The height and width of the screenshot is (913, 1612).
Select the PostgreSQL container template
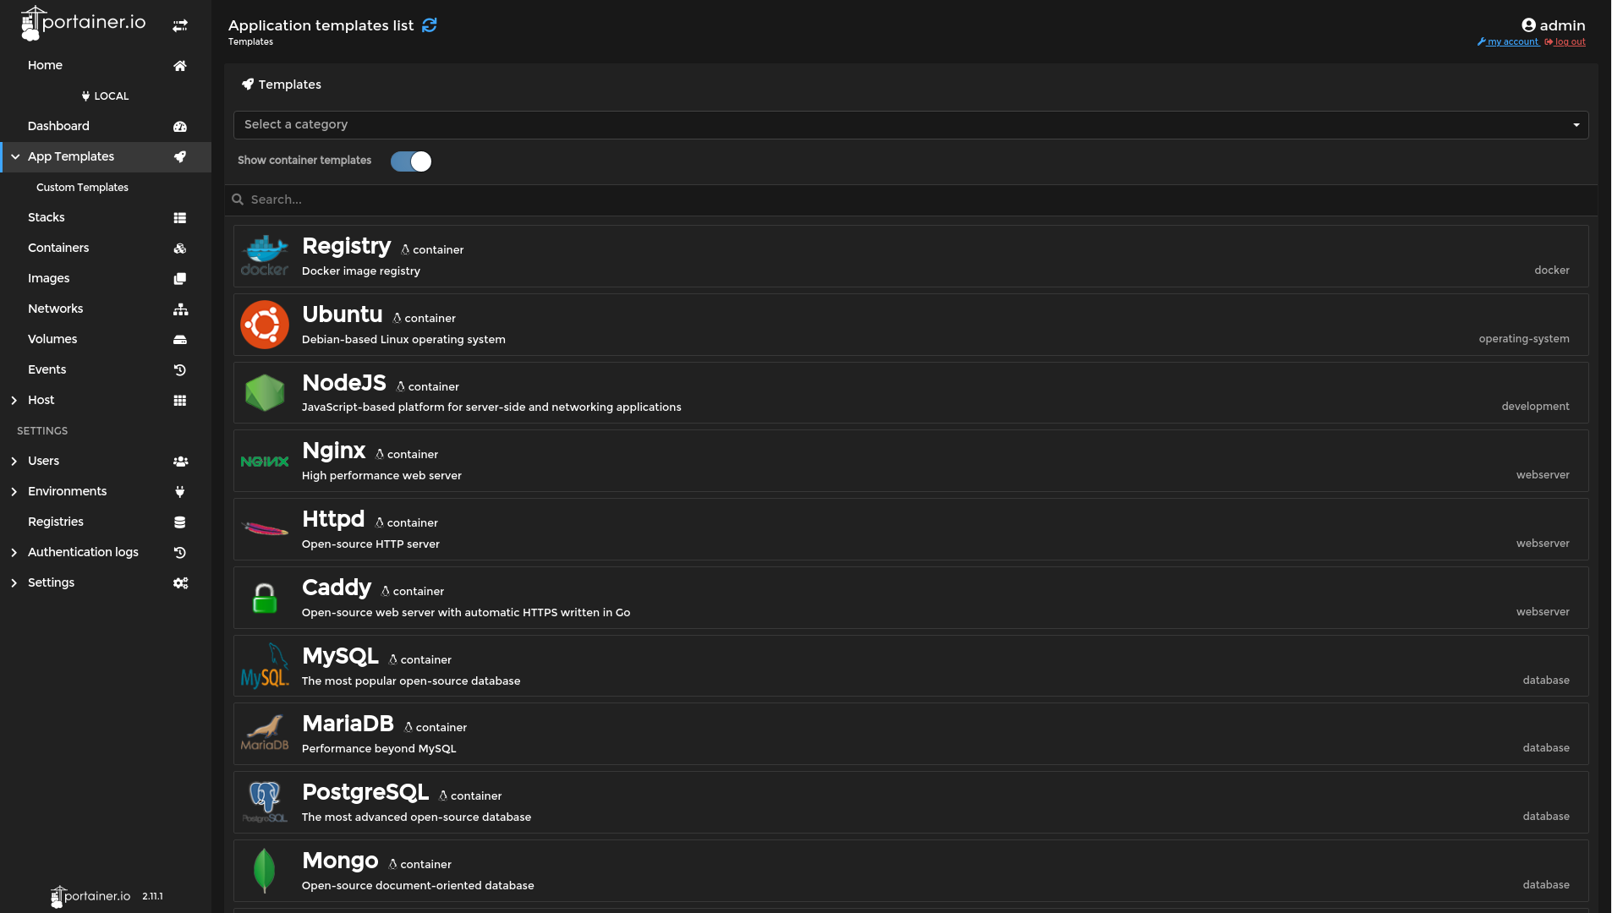[911, 802]
